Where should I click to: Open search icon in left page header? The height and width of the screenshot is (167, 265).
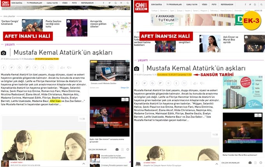click(x=128, y=3)
